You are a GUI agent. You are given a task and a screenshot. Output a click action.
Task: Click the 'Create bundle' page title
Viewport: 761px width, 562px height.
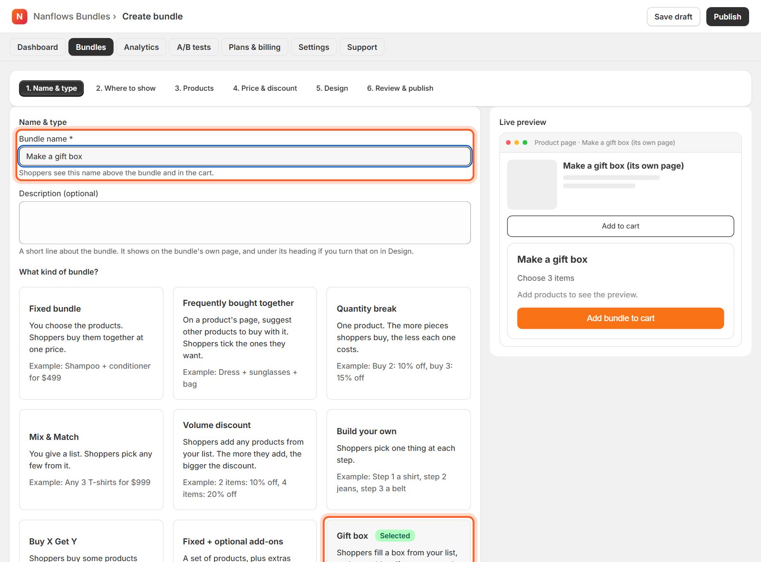click(x=153, y=17)
